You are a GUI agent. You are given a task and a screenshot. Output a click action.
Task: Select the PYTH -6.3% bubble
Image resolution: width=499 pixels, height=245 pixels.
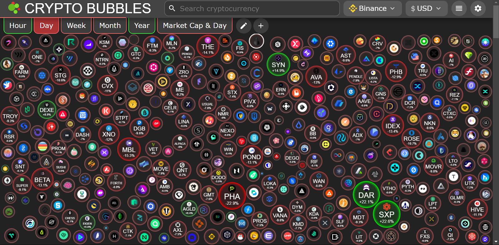tap(408, 186)
